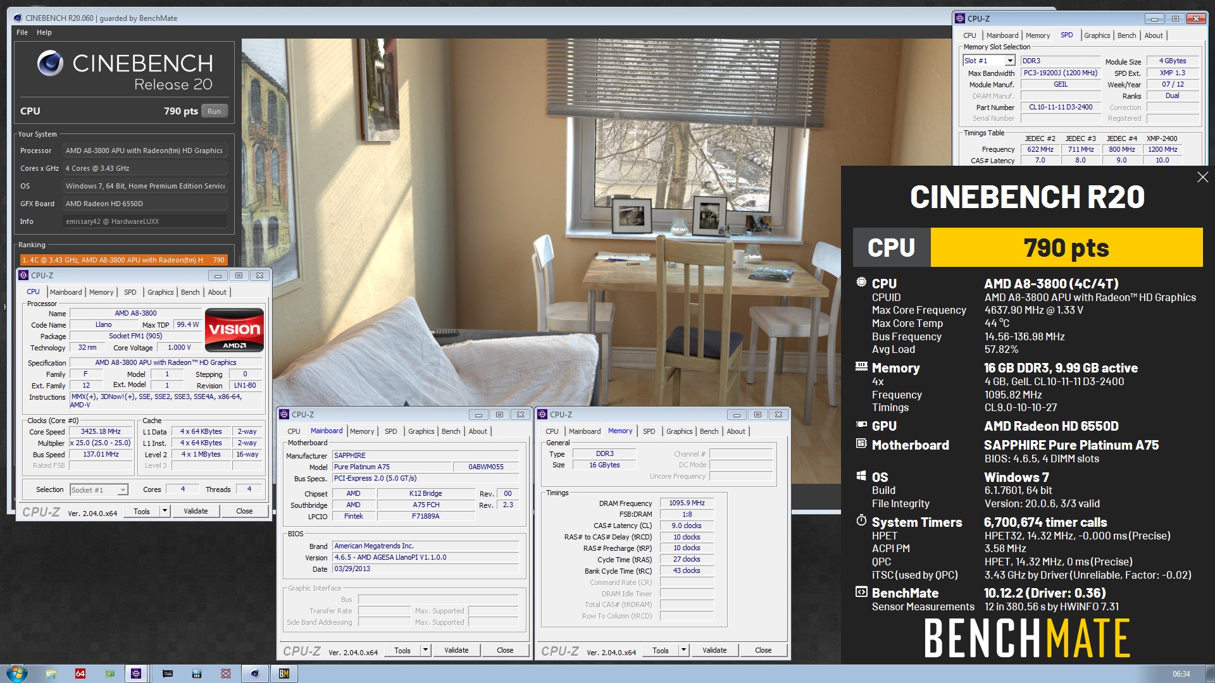Click the Module Size 4 GBytes value
1215x683 pixels.
point(1173,61)
